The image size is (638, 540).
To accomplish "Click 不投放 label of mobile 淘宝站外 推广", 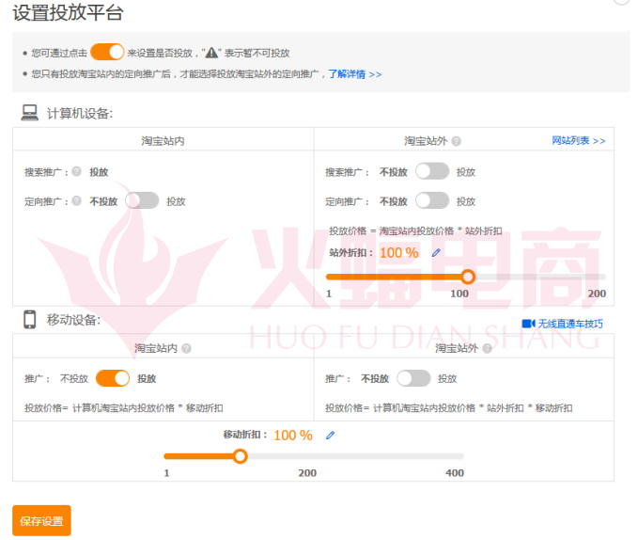I will tap(375, 379).
